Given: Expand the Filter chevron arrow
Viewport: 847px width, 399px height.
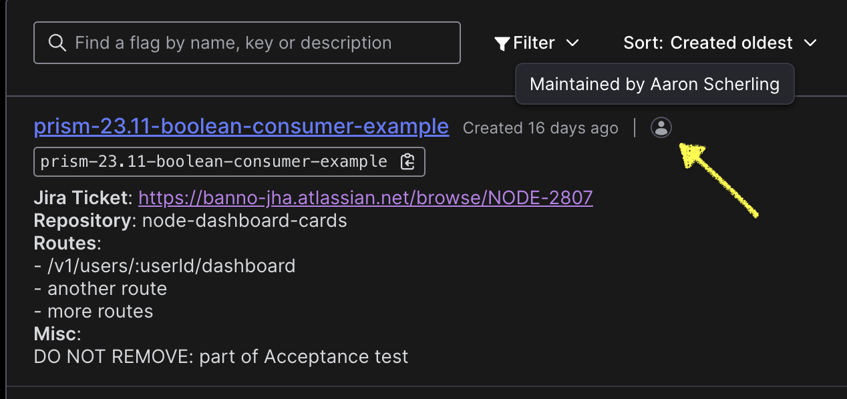Looking at the screenshot, I should point(572,43).
